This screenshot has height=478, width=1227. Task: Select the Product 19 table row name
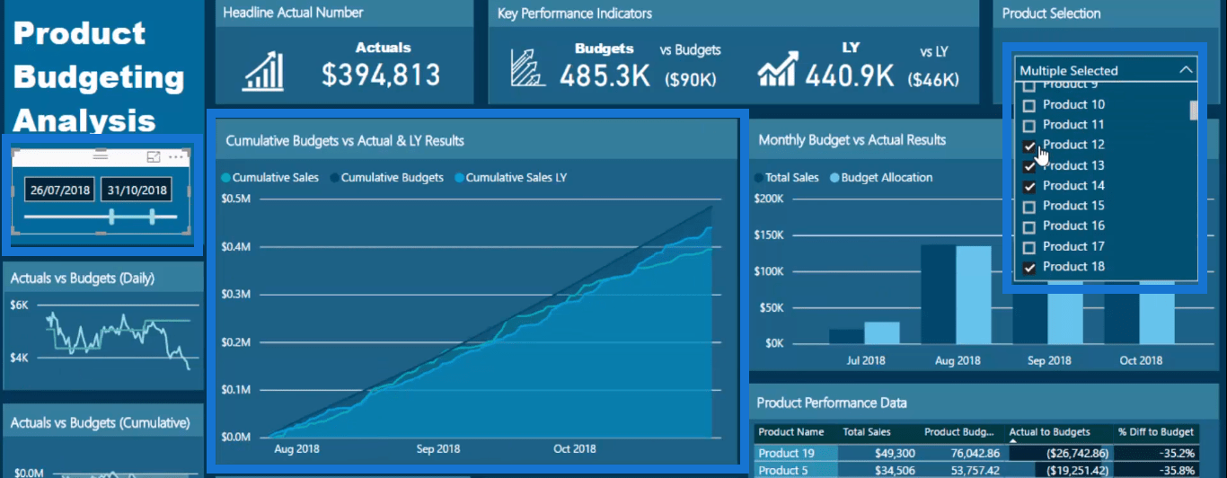click(x=786, y=453)
